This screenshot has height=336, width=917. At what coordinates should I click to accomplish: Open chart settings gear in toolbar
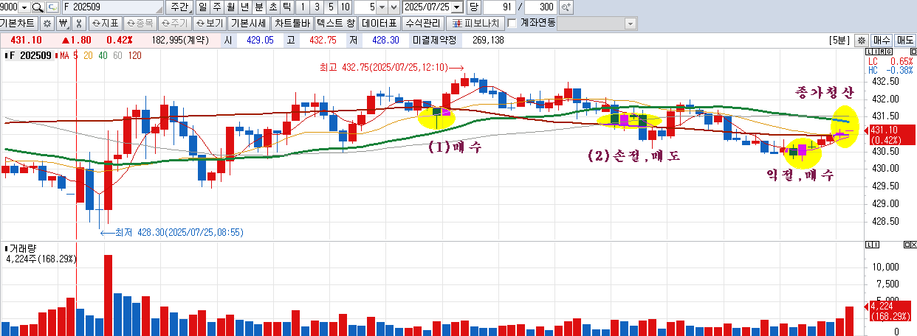[x=47, y=23]
